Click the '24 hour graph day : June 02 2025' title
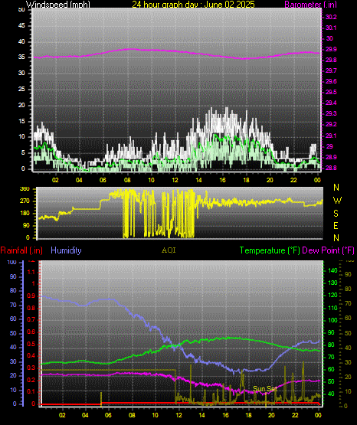357x425 pixels. tap(193, 4)
